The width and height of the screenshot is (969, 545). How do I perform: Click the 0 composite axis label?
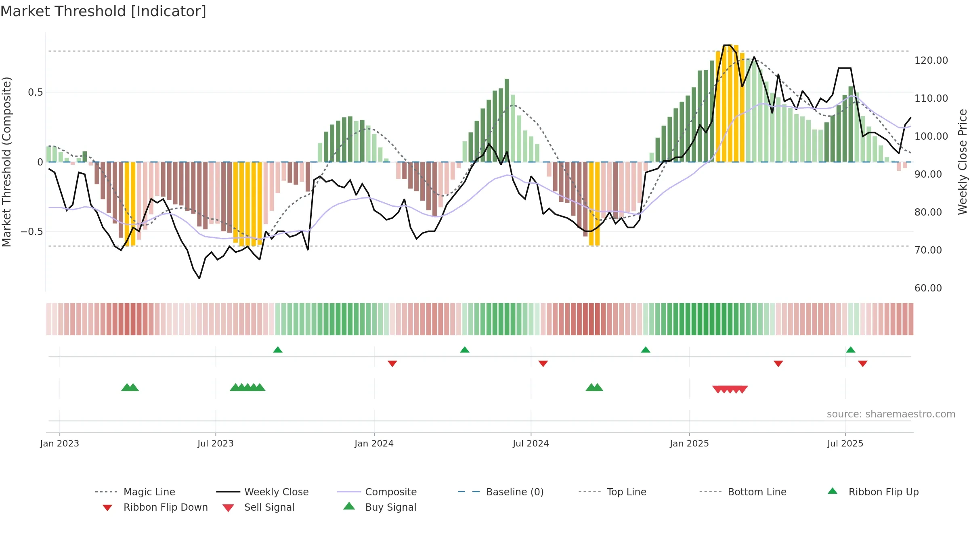pyautogui.click(x=40, y=162)
